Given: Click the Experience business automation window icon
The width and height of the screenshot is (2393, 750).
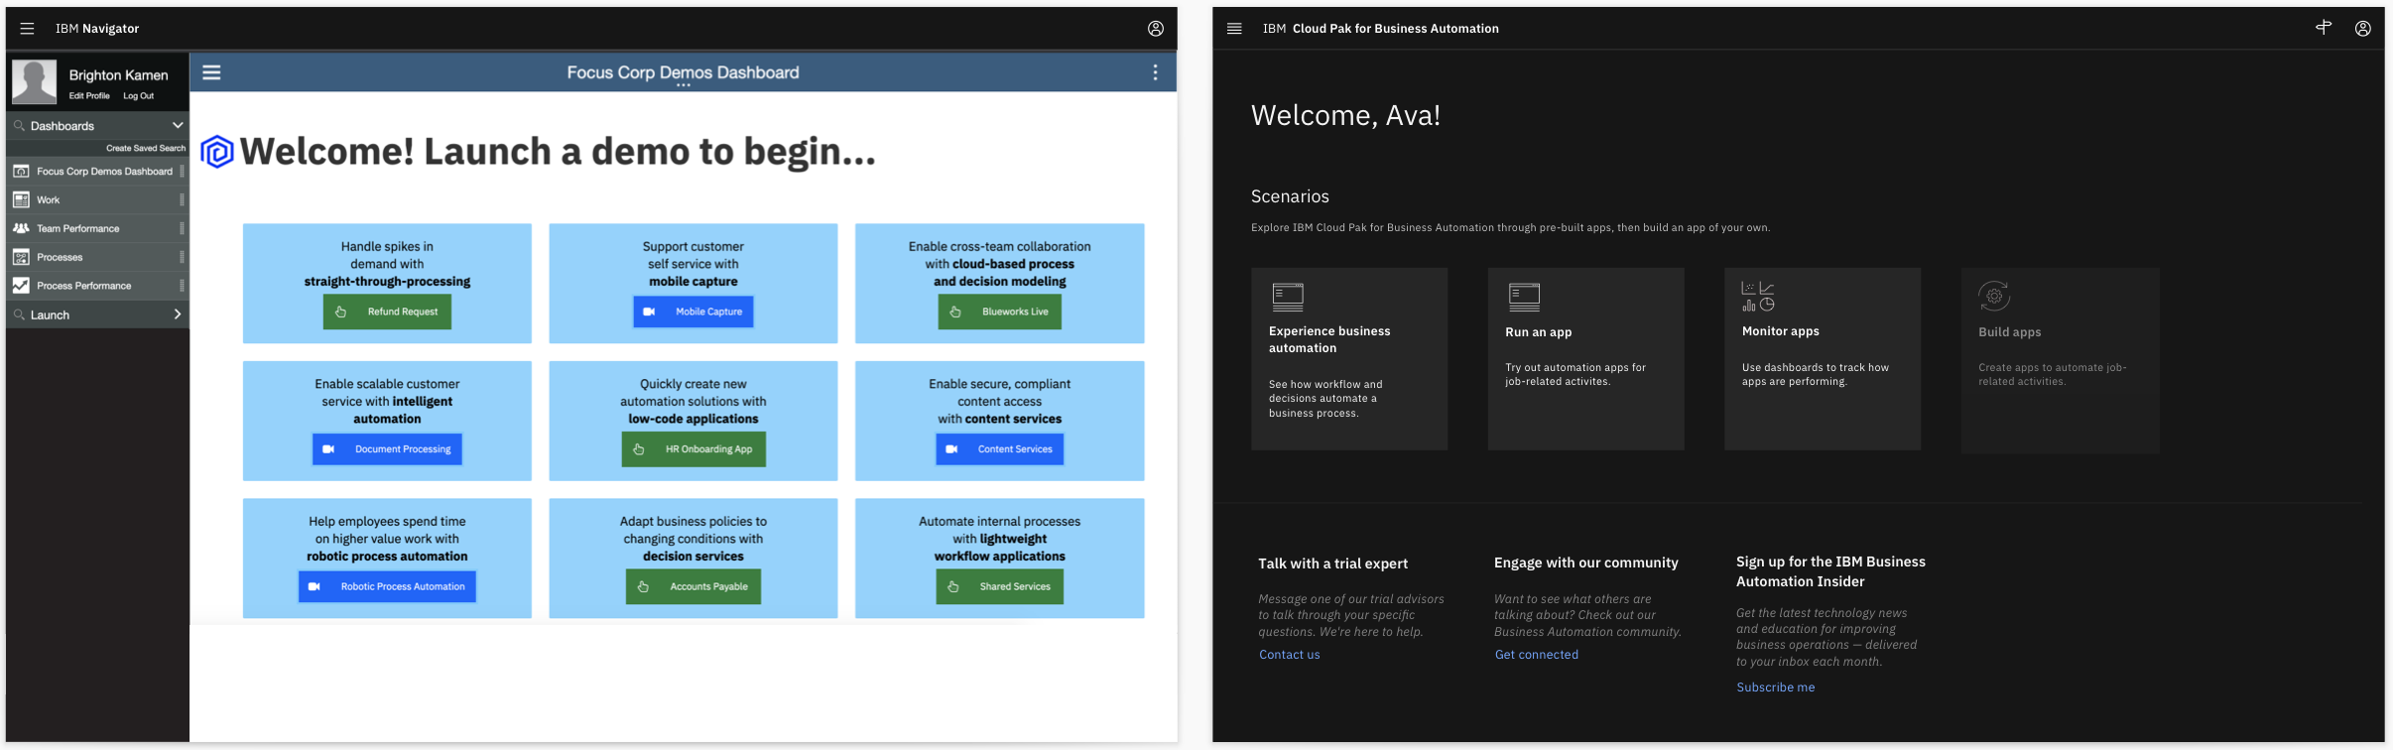Looking at the screenshot, I should tap(1288, 297).
